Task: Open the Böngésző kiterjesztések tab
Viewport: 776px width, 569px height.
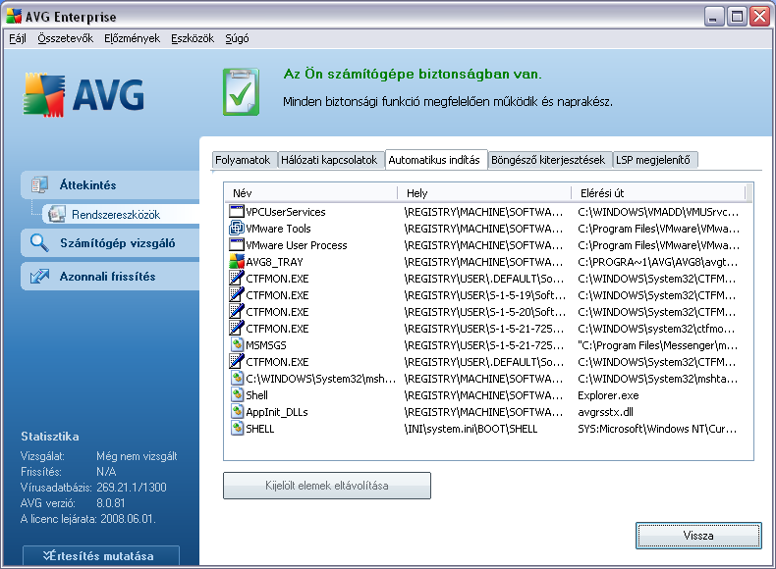Action: 548,160
